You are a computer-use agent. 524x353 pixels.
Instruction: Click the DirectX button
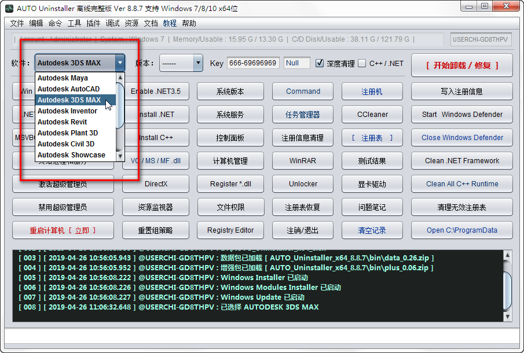pos(156,183)
